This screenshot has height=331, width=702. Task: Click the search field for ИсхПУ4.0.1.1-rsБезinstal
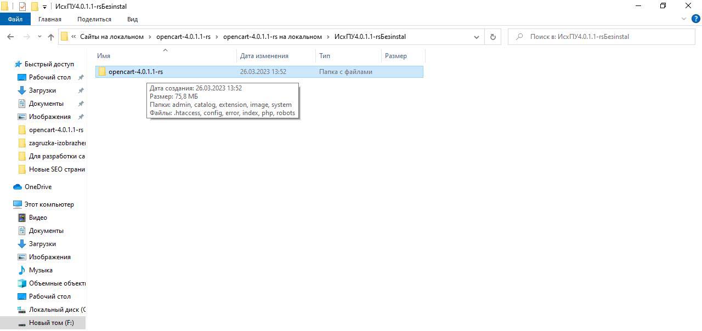[x=603, y=37]
